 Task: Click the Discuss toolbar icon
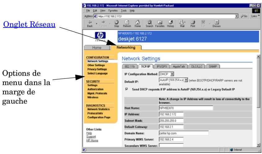click(216, 24)
